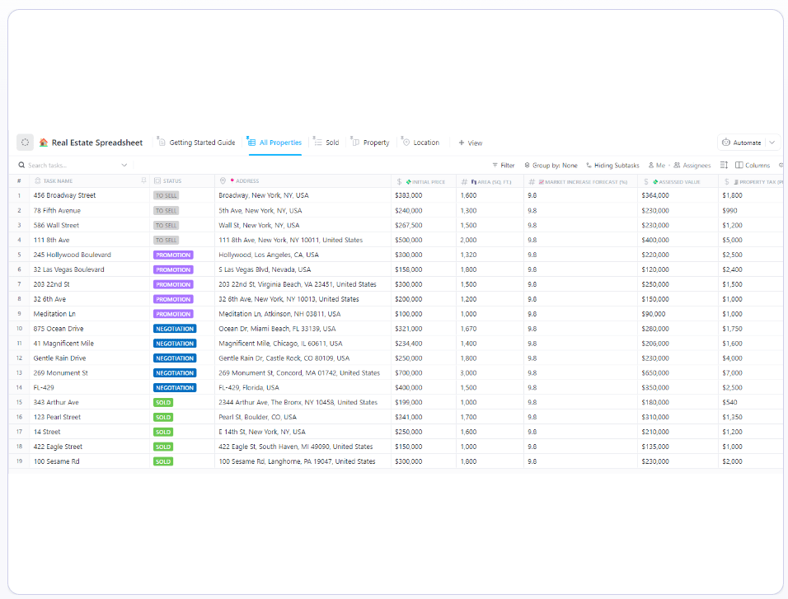788x599 pixels.
Task: Click the row height icon left of Columns
Action: coord(724,165)
